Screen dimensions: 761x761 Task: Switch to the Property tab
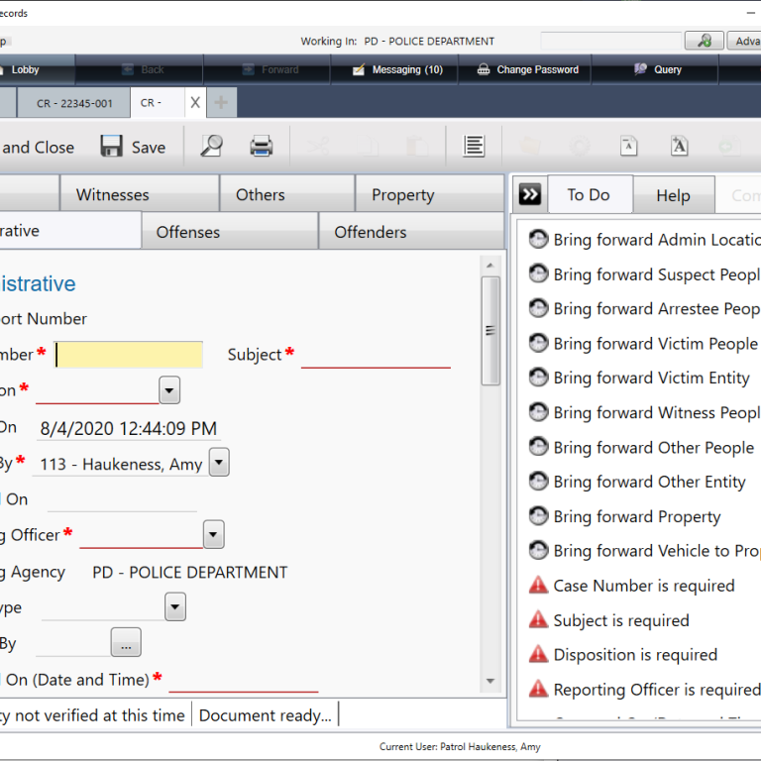point(429,194)
